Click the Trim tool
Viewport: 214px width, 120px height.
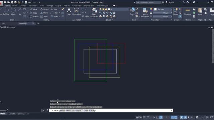(54, 9)
